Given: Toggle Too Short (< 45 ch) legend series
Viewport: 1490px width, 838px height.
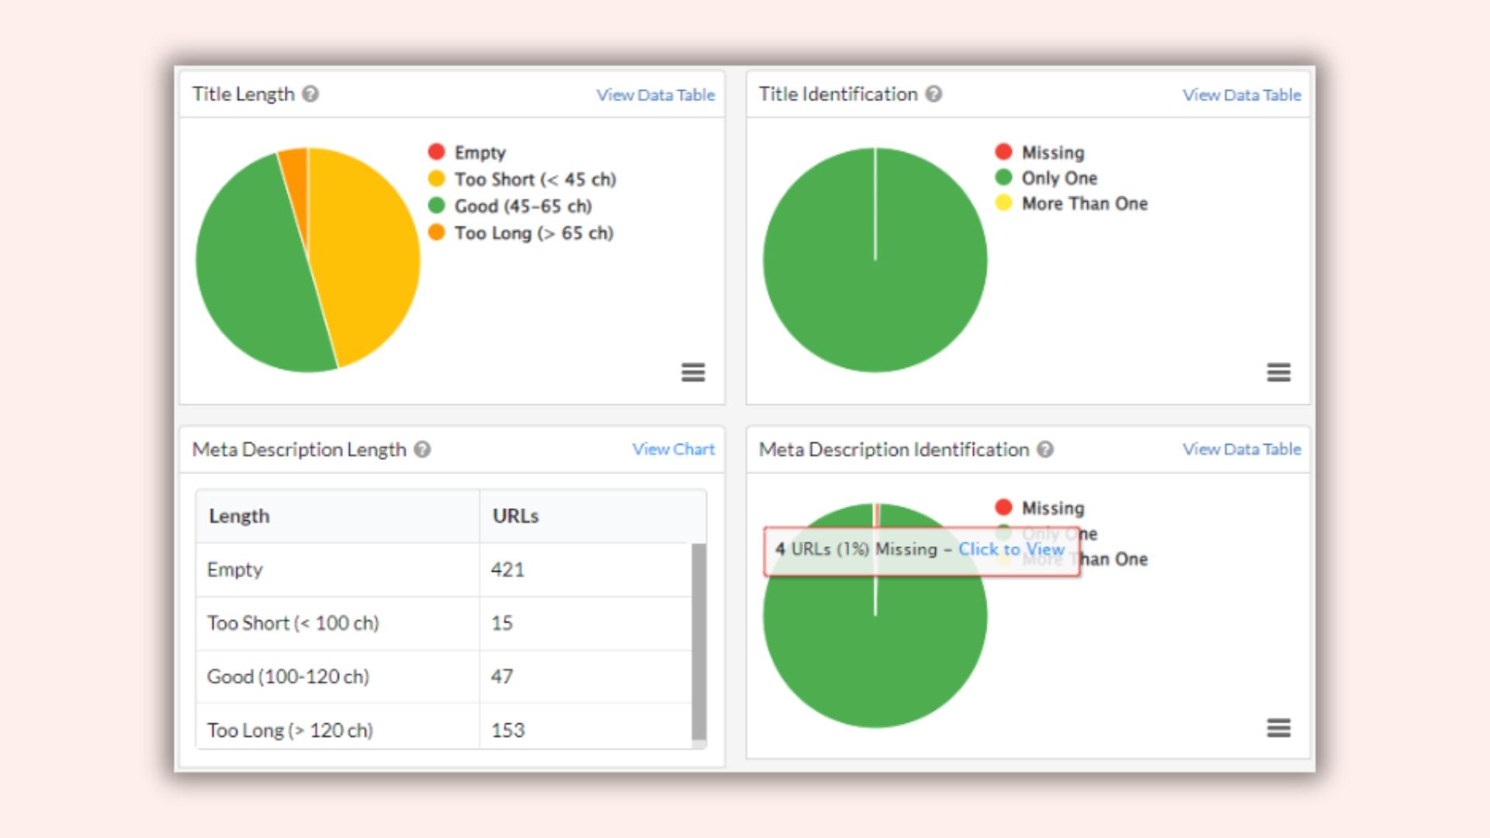Looking at the screenshot, I should 534,179.
